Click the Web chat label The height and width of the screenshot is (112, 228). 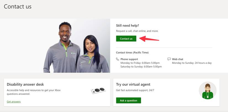pos(177,59)
